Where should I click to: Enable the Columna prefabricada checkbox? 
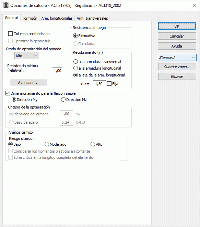click(x=10, y=34)
